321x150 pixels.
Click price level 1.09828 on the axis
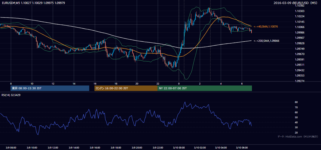click(300, 43)
